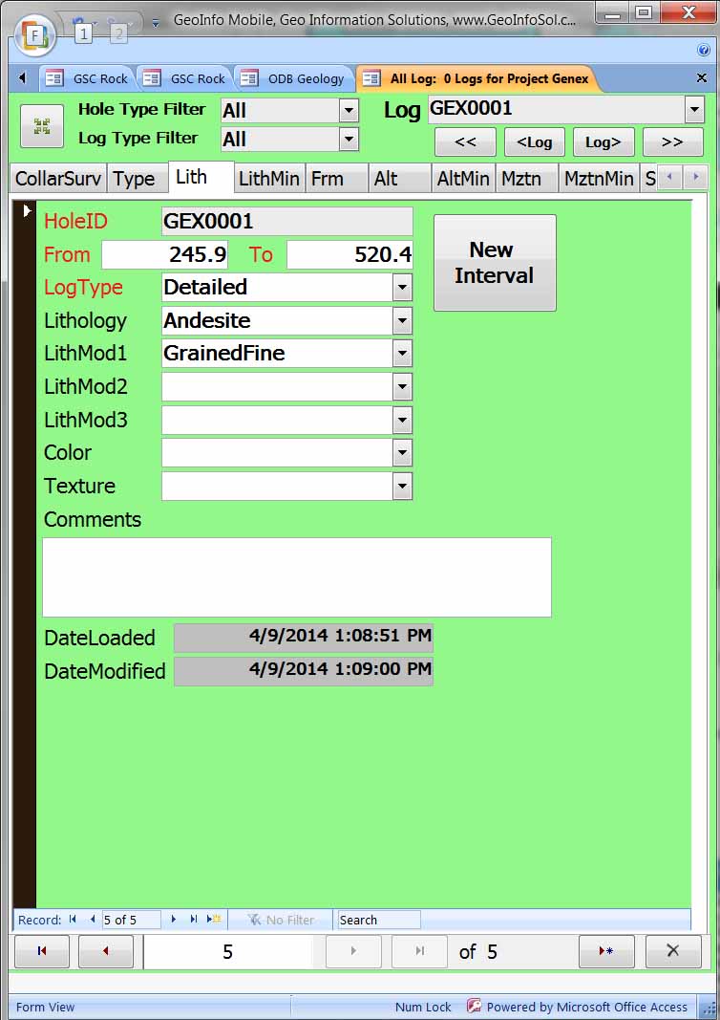Click new blank record icon in record navigator

(x=215, y=920)
